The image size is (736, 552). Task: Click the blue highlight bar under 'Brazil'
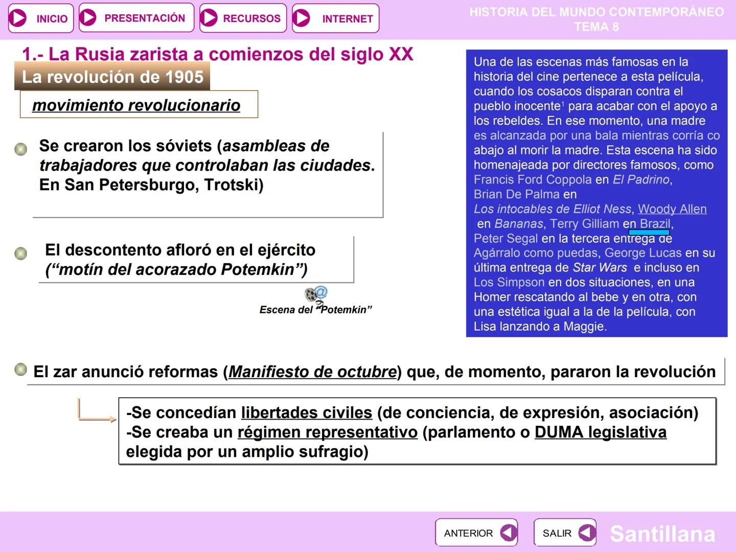click(650, 233)
